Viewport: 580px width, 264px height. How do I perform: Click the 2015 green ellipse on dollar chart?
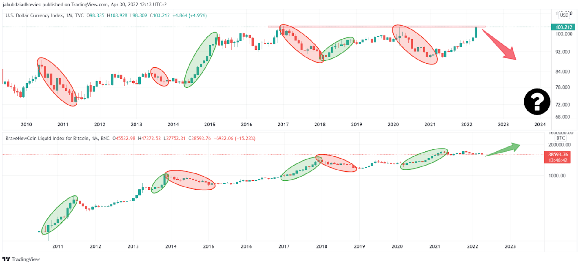[201, 60]
